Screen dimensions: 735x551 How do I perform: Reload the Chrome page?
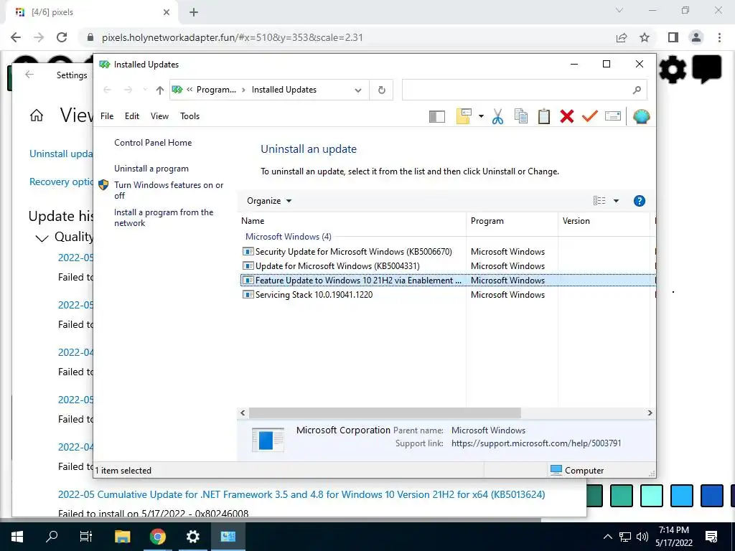(x=62, y=37)
